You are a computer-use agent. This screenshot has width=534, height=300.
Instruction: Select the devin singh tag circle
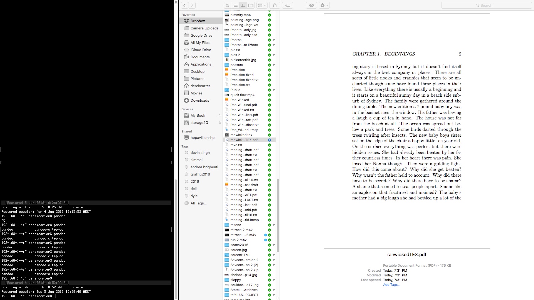tap(187, 153)
